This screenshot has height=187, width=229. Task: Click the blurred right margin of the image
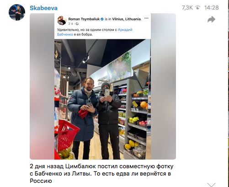tap(163, 86)
